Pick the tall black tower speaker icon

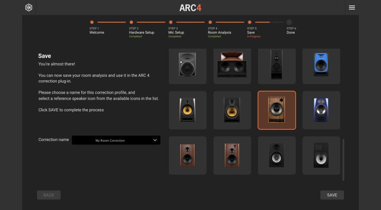click(x=276, y=65)
